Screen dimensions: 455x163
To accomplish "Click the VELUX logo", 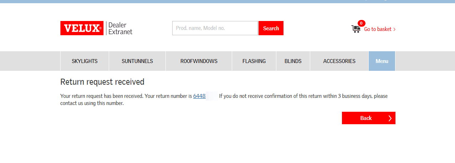I will (x=82, y=28).
